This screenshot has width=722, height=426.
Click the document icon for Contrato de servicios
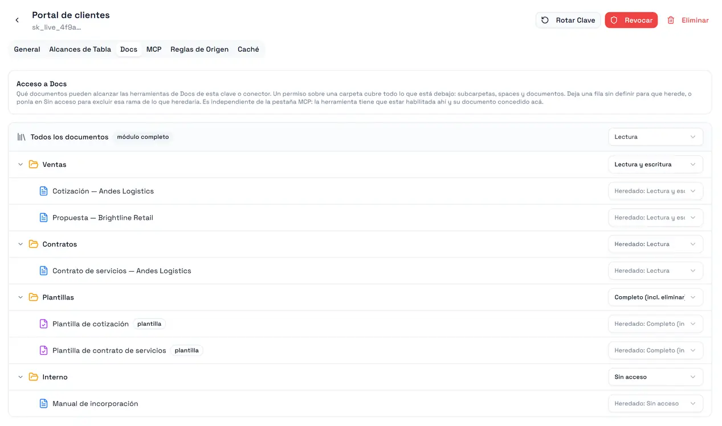[43, 271]
